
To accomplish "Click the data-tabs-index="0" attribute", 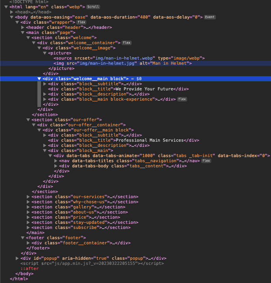I will 243,156.
